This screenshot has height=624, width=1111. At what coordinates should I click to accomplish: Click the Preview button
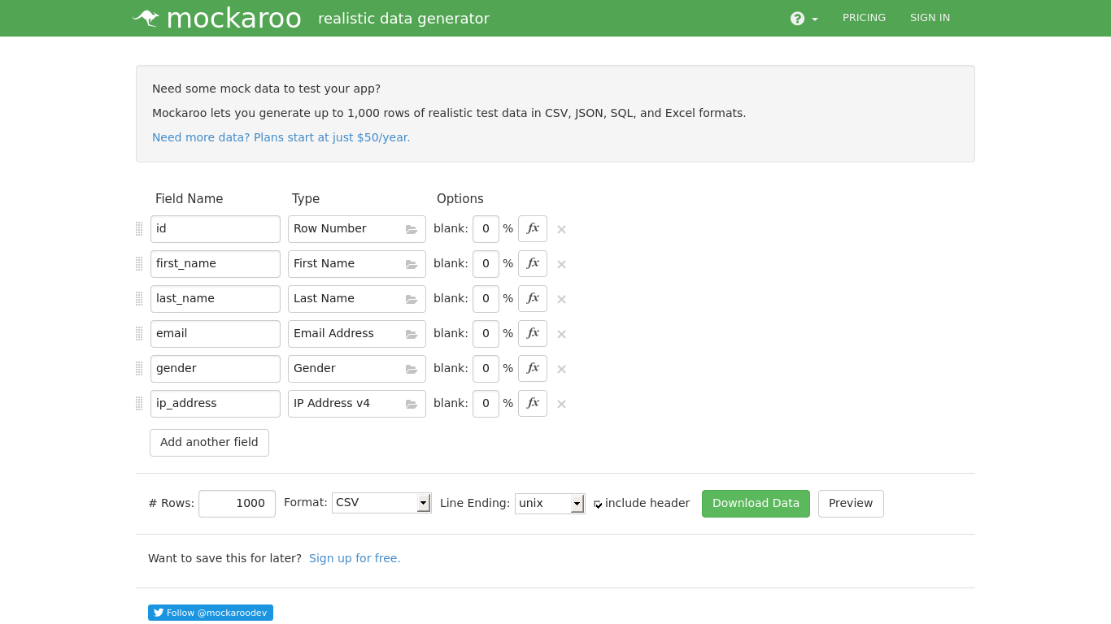click(851, 504)
